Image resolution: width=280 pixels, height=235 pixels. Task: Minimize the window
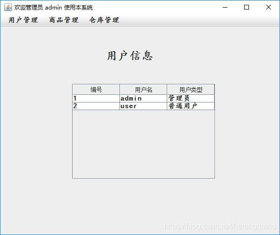point(225,7)
